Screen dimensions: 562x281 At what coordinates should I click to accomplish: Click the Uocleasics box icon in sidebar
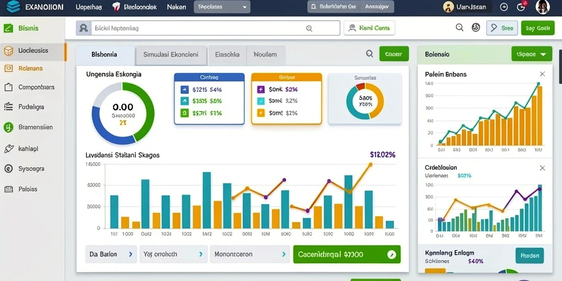[x=8, y=51]
